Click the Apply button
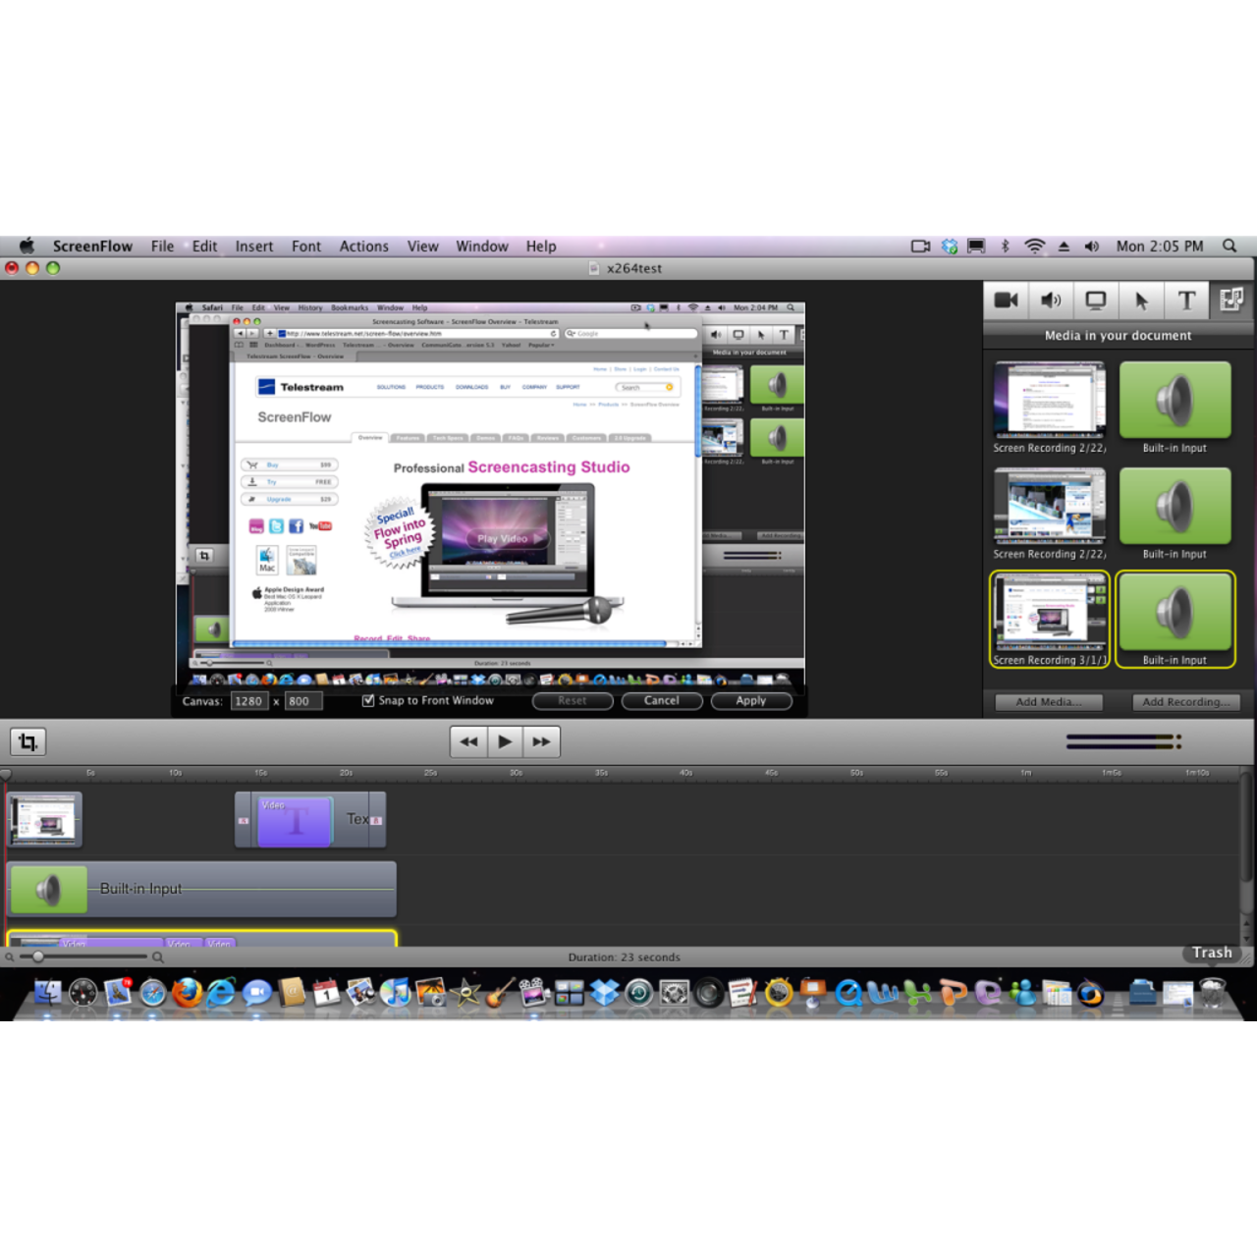Screen dimensions: 1257x1257 pyautogui.click(x=750, y=701)
